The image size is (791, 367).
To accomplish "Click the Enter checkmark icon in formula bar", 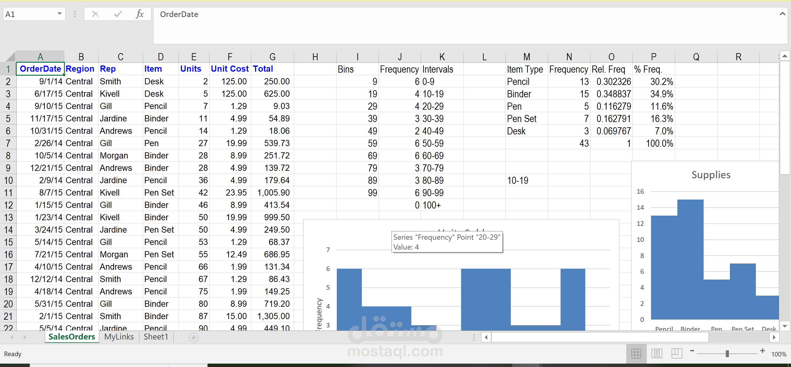I will pyautogui.click(x=117, y=14).
